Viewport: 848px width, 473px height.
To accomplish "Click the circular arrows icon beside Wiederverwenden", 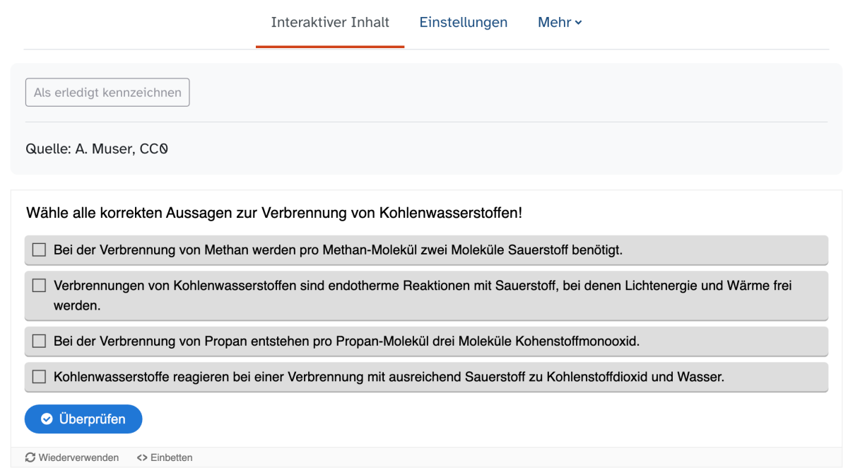I will (x=30, y=457).
